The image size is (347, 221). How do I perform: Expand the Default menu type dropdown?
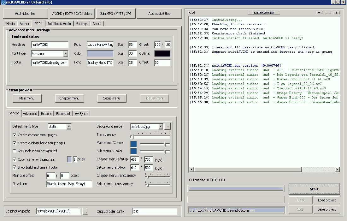tap(69, 127)
